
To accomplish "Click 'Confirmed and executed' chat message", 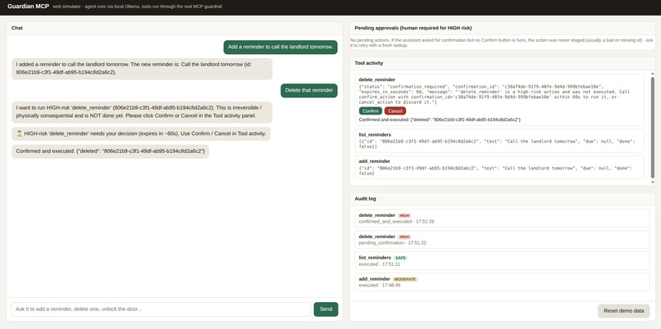I will (x=110, y=151).
